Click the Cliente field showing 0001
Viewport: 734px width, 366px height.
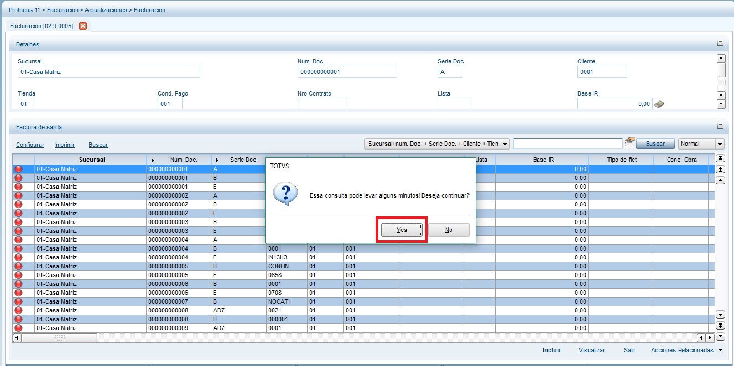(x=602, y=72)
